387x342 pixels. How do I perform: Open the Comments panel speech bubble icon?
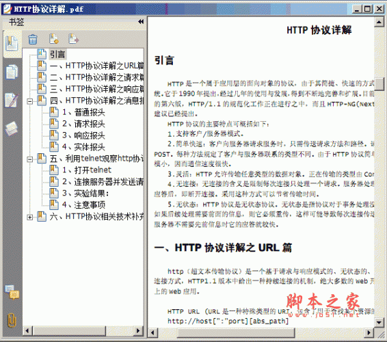[x=12, y=292]
